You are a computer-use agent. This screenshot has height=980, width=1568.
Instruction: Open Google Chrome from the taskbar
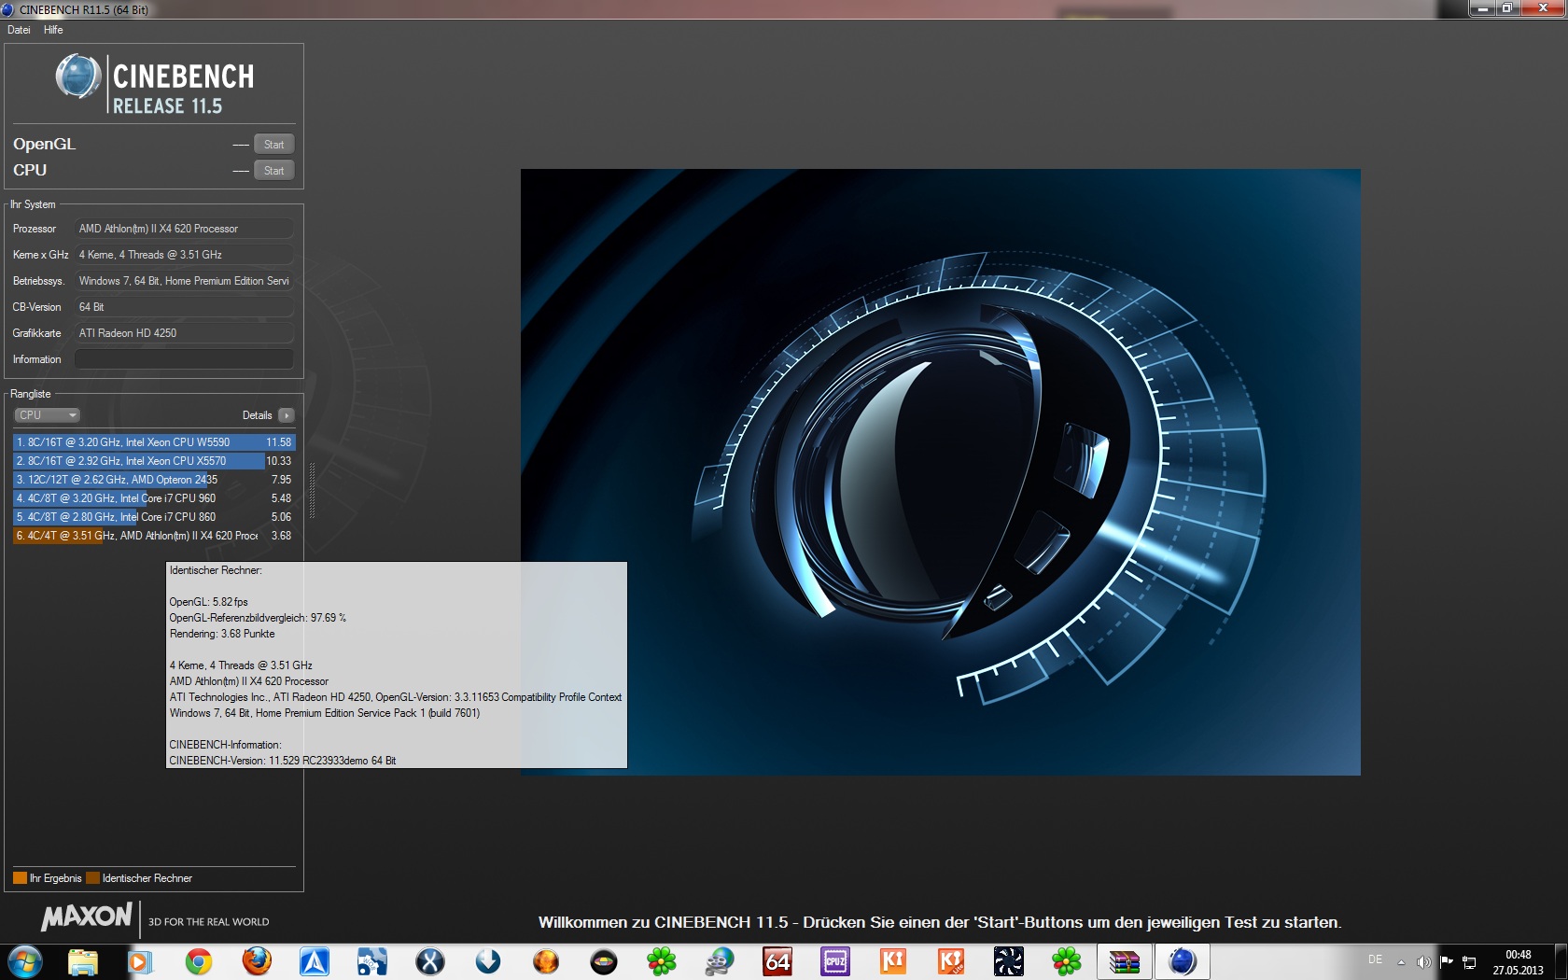pyautogui.click(x=198, y=961)
